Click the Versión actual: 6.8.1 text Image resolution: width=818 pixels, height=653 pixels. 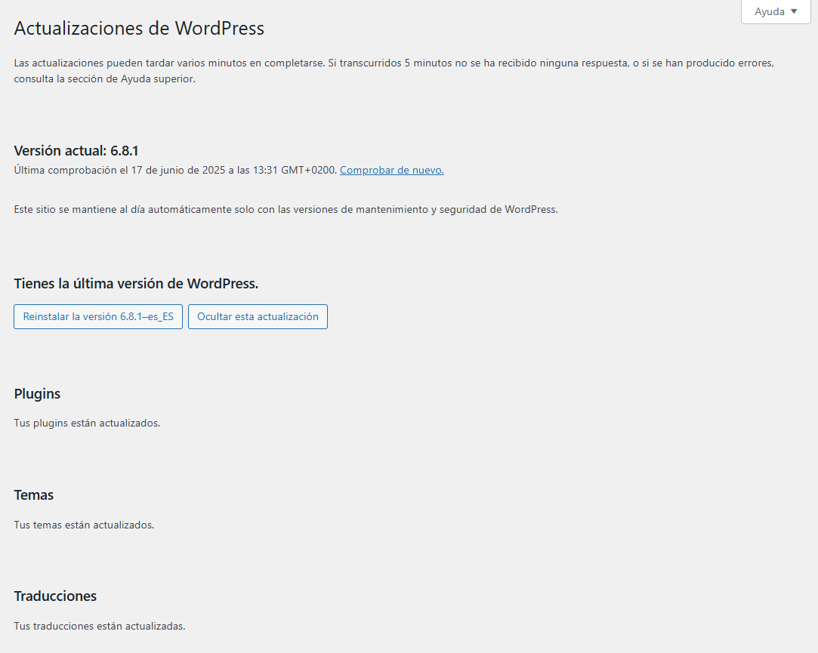tap(76, 151)
